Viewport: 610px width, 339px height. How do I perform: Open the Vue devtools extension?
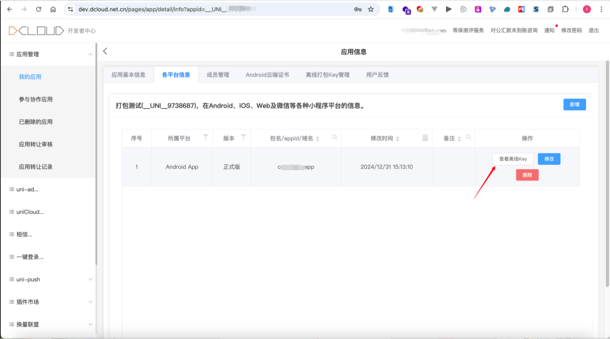click(x=434, y=9)
